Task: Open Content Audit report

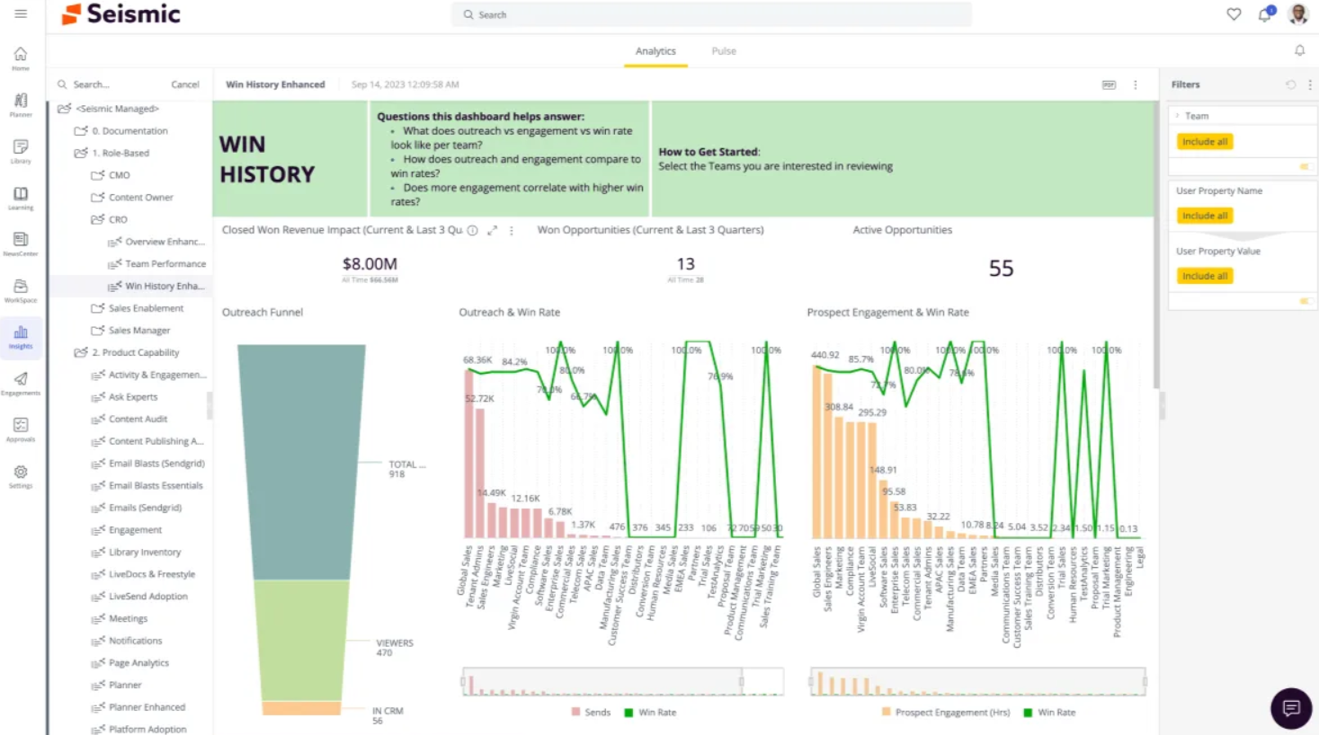Action: coord(129,420)
